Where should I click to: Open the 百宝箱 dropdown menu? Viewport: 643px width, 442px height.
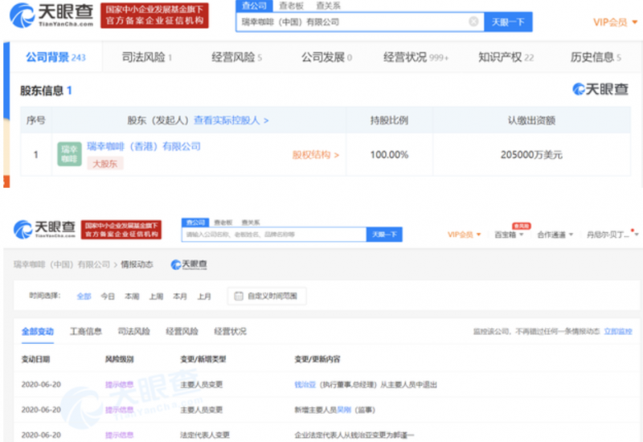coord(509,235)
